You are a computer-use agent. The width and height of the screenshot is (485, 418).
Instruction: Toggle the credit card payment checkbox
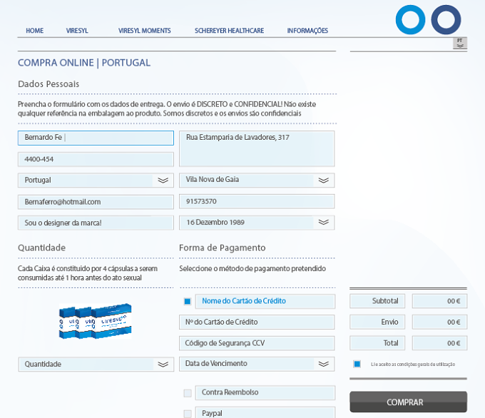pos(188,301)
